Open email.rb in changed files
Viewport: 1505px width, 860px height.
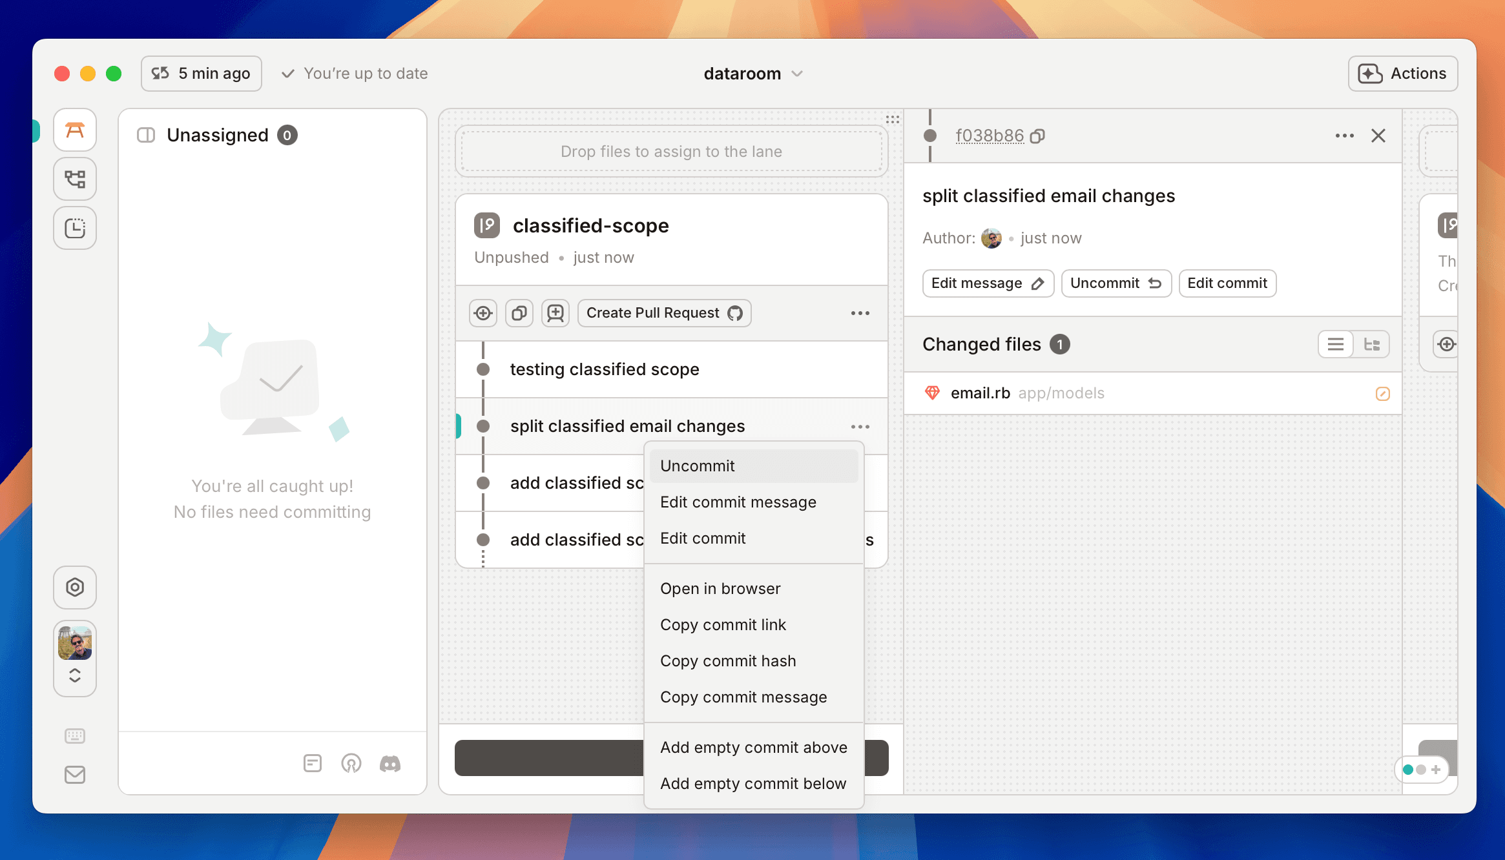coord(980,393)
